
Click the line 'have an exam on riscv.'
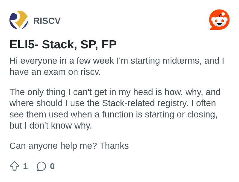coord(55,72)
